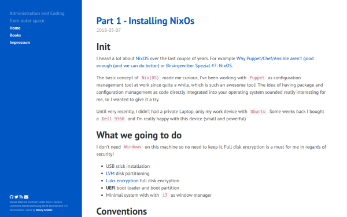The image size is (347, 217).
Task: Click the Creative Commons license text in the footer
Action: pyautogui.click(x=39, y=206)
